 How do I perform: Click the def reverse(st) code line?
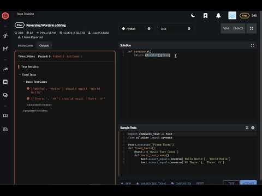[x=140, y=52]
